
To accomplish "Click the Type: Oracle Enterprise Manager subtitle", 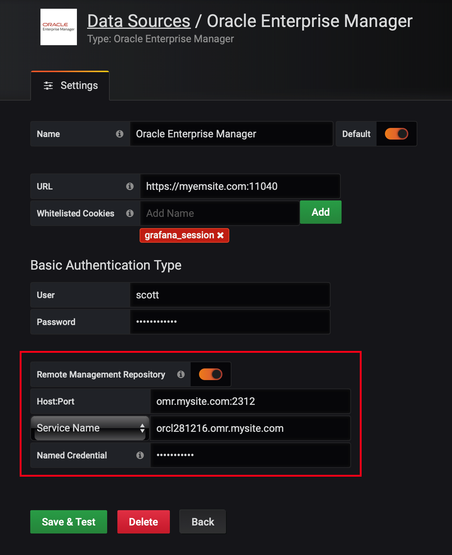I will (x=160, y=39).
